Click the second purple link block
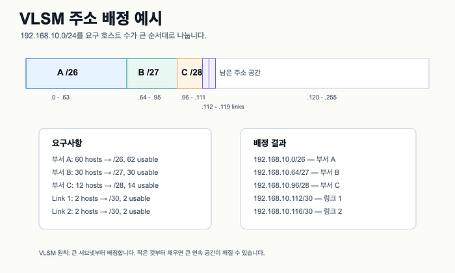 212,73
